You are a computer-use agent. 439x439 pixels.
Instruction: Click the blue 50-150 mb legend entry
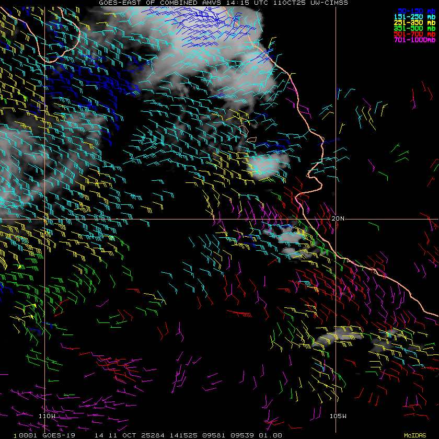coord(415,10)
